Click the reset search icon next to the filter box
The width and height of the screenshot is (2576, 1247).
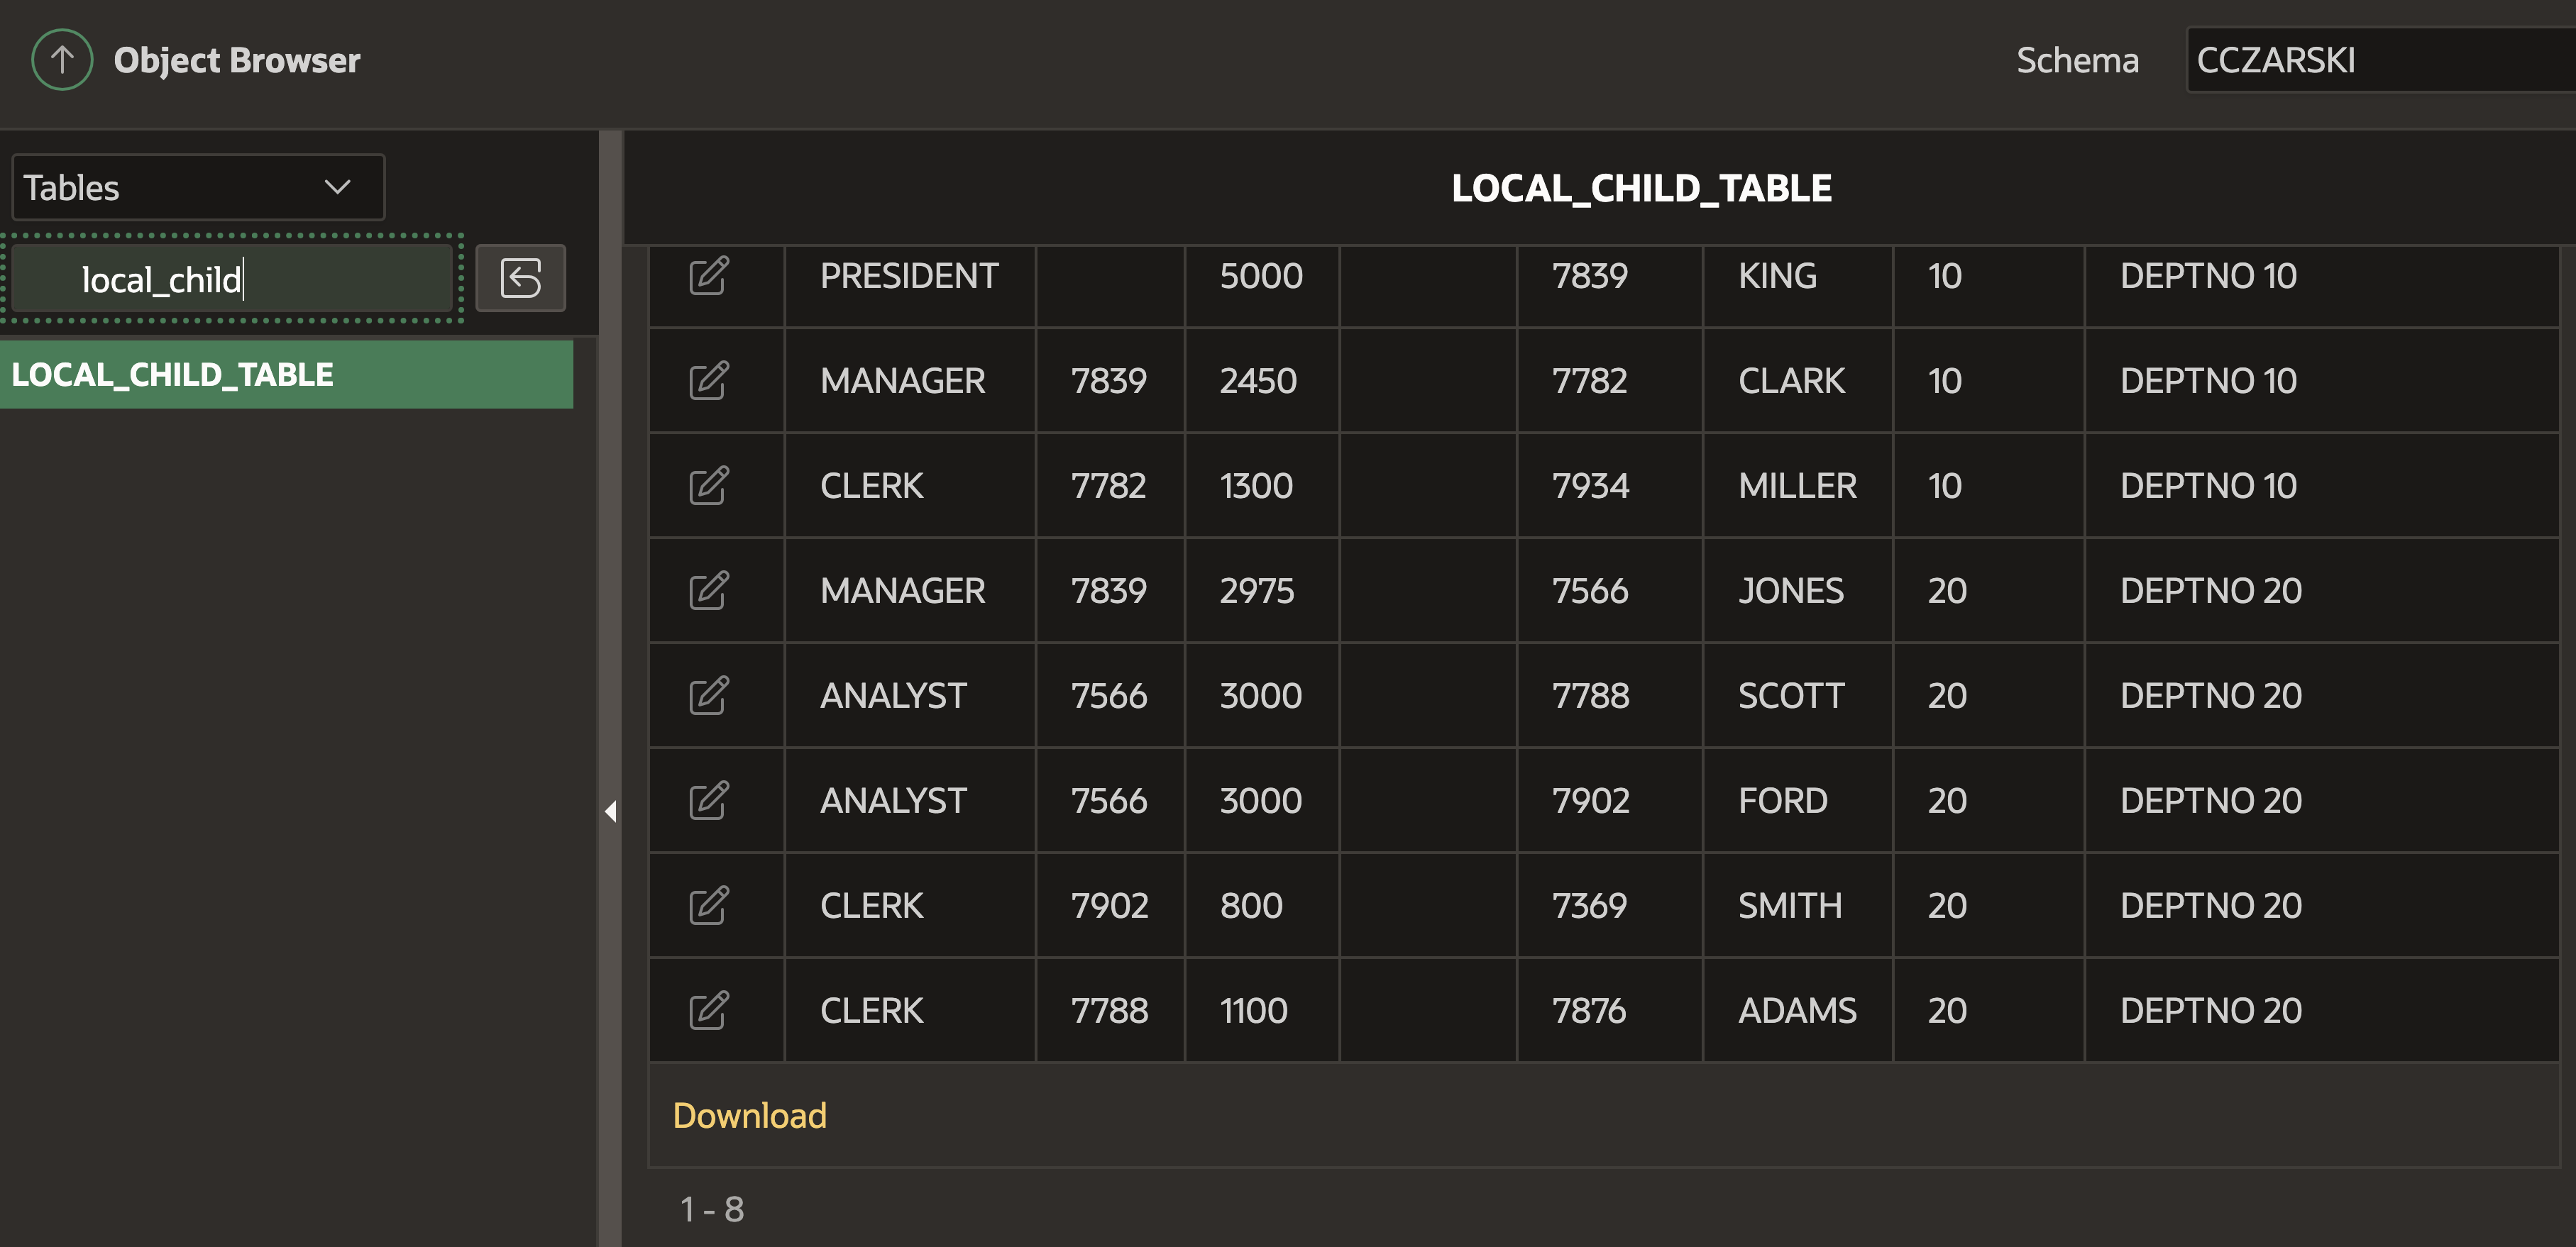520,278
